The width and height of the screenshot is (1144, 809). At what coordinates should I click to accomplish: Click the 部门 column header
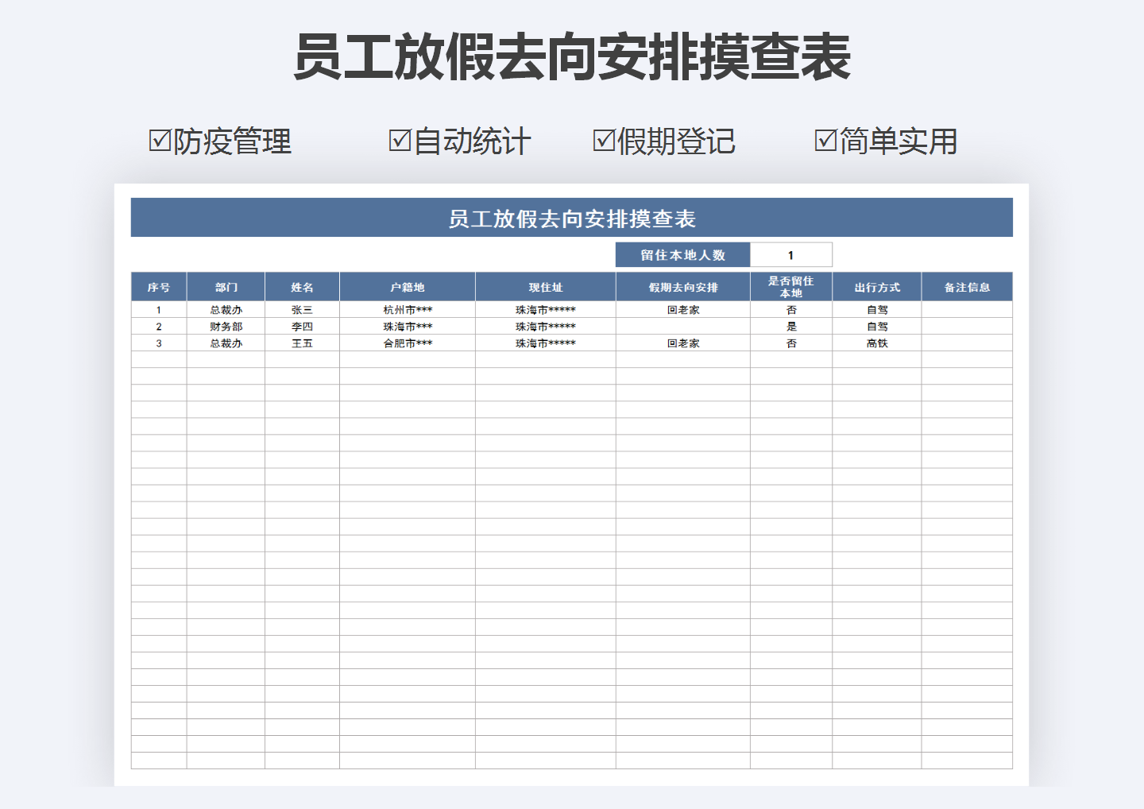(x=226, y=286)
